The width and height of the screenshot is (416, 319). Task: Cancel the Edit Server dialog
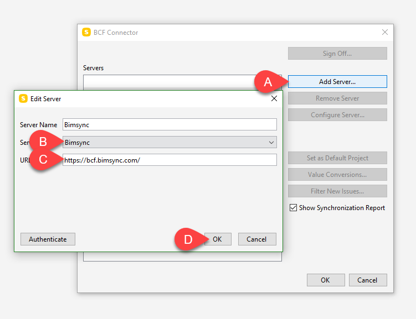tap(257, 239)
